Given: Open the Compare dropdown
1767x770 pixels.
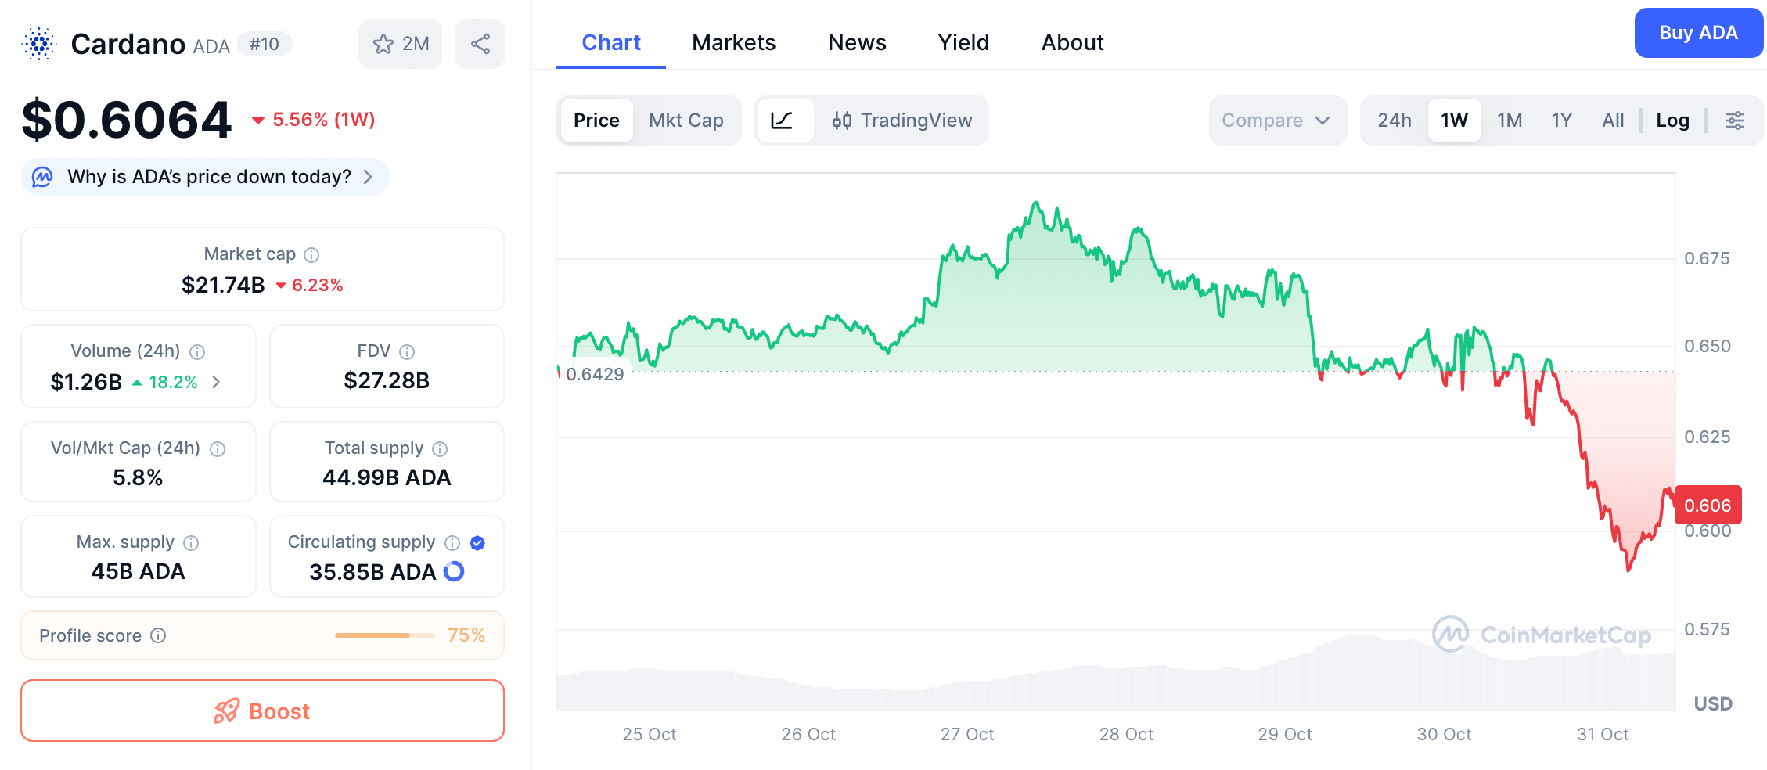Looking at the screenshot, I should point(1276,121).
